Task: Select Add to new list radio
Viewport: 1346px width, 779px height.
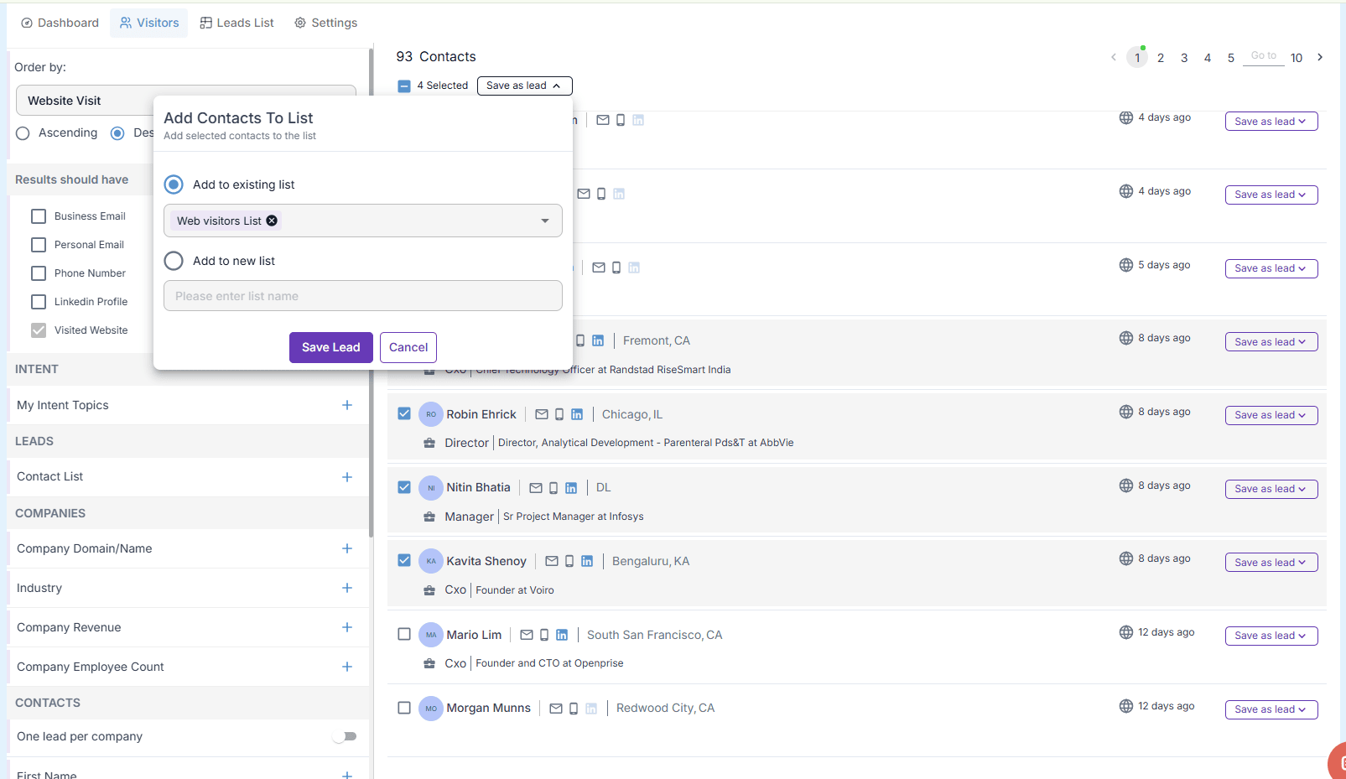Action: pos(174,261)
